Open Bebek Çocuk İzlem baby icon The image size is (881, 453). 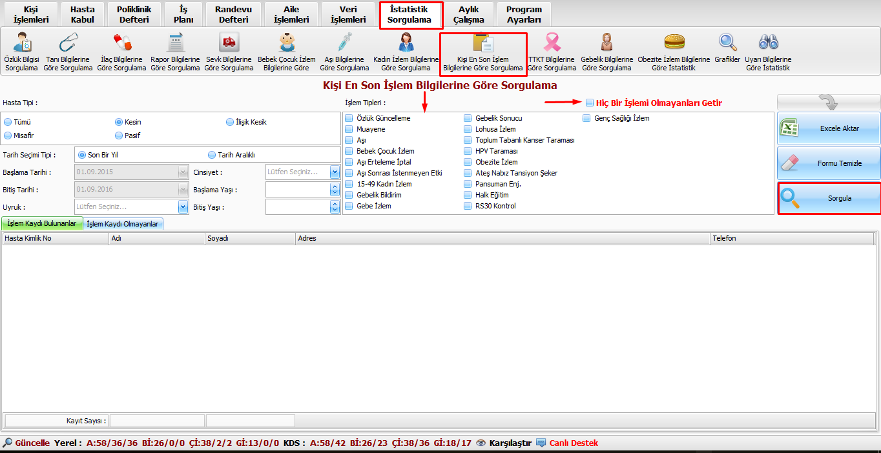point(286,43)
